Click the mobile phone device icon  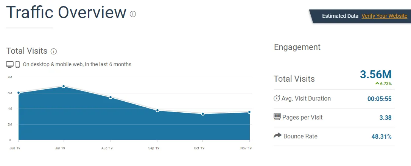click(x=17, y=64)
